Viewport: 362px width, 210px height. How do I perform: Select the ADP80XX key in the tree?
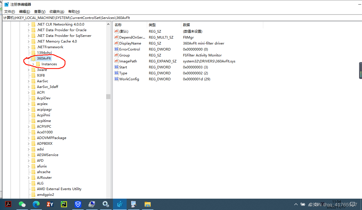[x=45, y=143]
